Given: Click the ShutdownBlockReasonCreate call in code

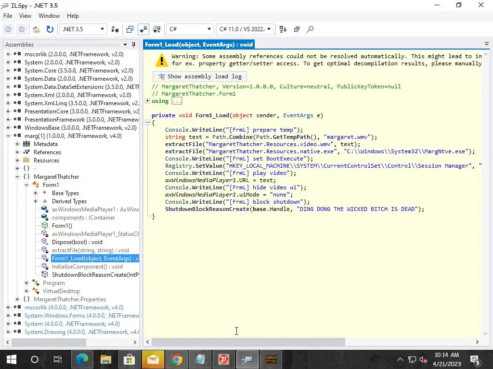Looking at the screenshot, I should pos(207,209).
